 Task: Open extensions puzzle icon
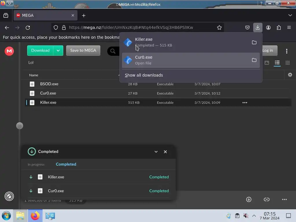point(279,27)
